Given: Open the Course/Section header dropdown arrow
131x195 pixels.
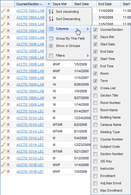Looking at the screenshot, I should pos(49,4).
